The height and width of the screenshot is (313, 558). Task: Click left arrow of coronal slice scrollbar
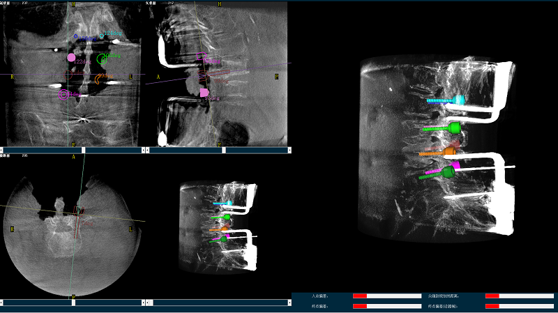(2, 149)
